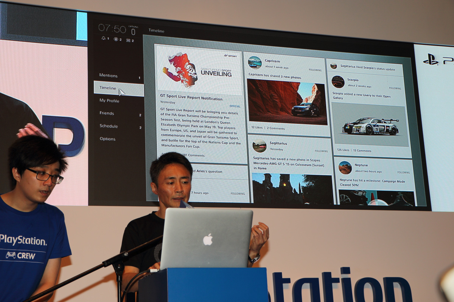Screen dimensions: 454x302
Task: Click Friends badge count 2
Action: coord(140,115)
